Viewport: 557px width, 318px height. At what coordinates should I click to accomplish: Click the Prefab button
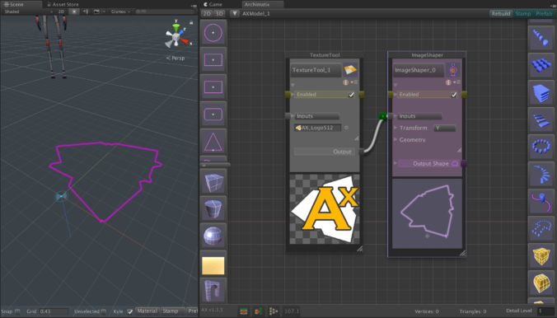(x=544, y=13)
